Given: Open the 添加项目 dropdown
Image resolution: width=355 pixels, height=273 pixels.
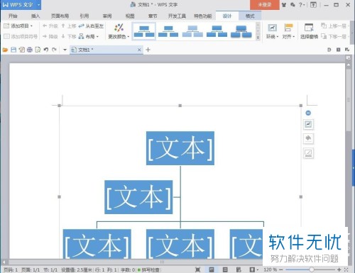Looking at the screenshot, I should pyautogui.click(x=18, y=26).
